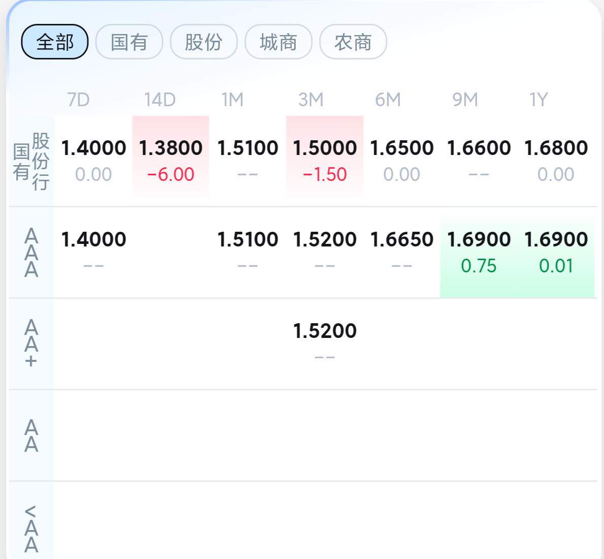The image size is (604, 559).
Task: Click the AAA 6M rate 1.6650
Action: click(402, 240)
